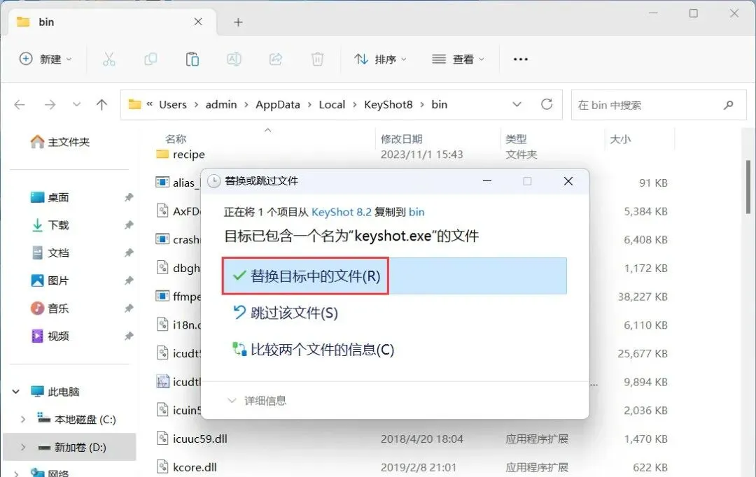The height and width of the screenshot is (477, 756).
Task: Select the bin tab
Action: pyautogui.click(x=111, y=22)
